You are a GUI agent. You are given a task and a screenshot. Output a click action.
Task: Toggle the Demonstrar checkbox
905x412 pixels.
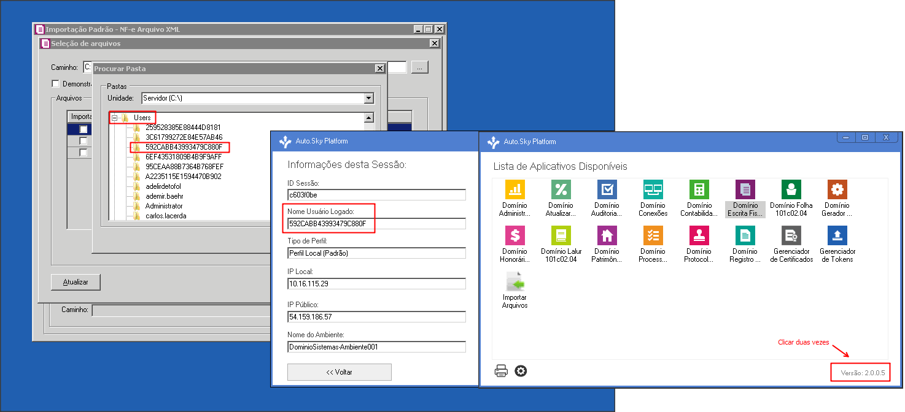[55, 83]
